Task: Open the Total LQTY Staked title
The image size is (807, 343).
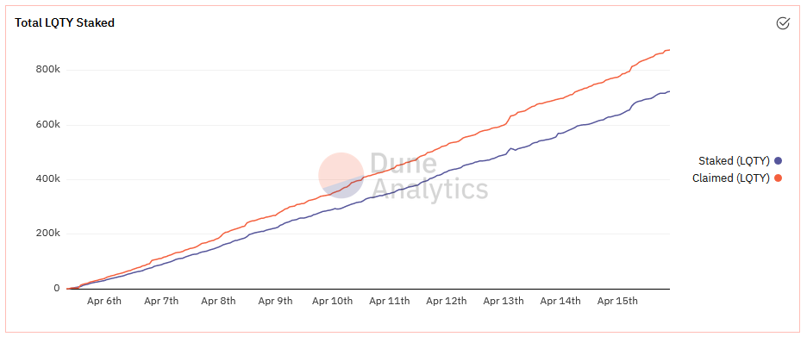Action: [65, 22]
